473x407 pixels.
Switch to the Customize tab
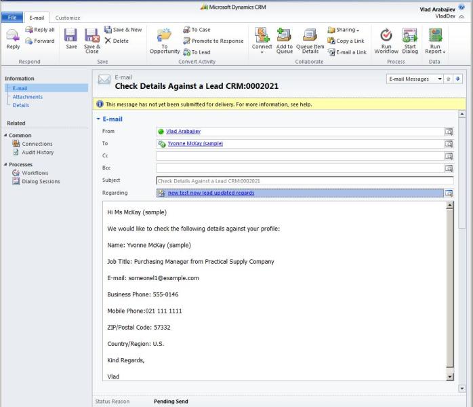click(x=67, y=18)
